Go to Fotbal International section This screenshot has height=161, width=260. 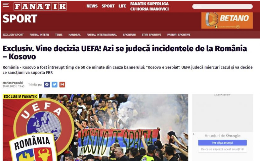[102, 35]
